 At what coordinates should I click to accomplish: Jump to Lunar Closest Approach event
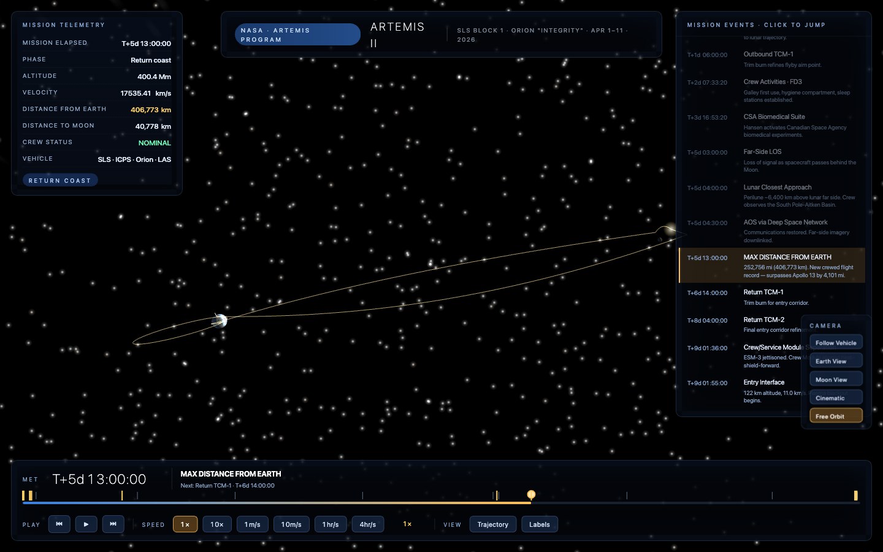772,196
